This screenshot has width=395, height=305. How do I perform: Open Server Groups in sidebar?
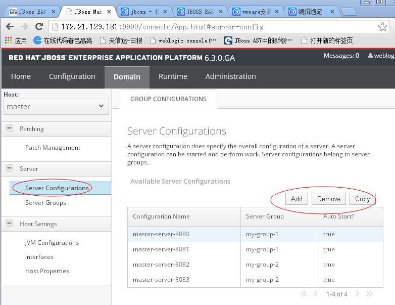point(45,203)
